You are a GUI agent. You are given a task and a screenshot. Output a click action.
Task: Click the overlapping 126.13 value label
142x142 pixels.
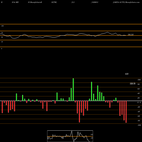133,84
